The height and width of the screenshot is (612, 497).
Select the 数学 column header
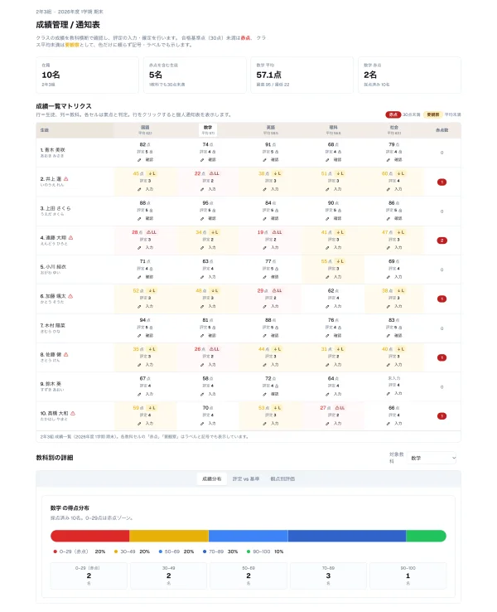click(208, 130)
